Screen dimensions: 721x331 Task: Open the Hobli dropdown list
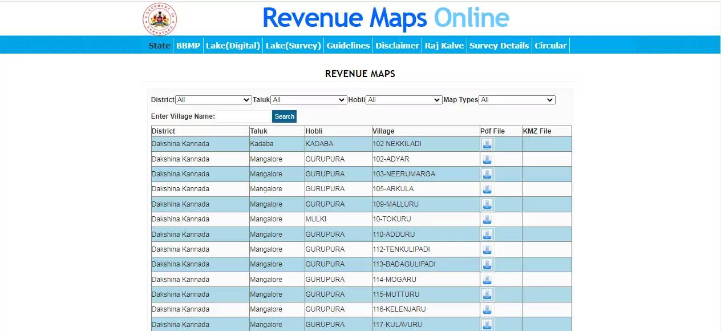[x=404, y=99]
